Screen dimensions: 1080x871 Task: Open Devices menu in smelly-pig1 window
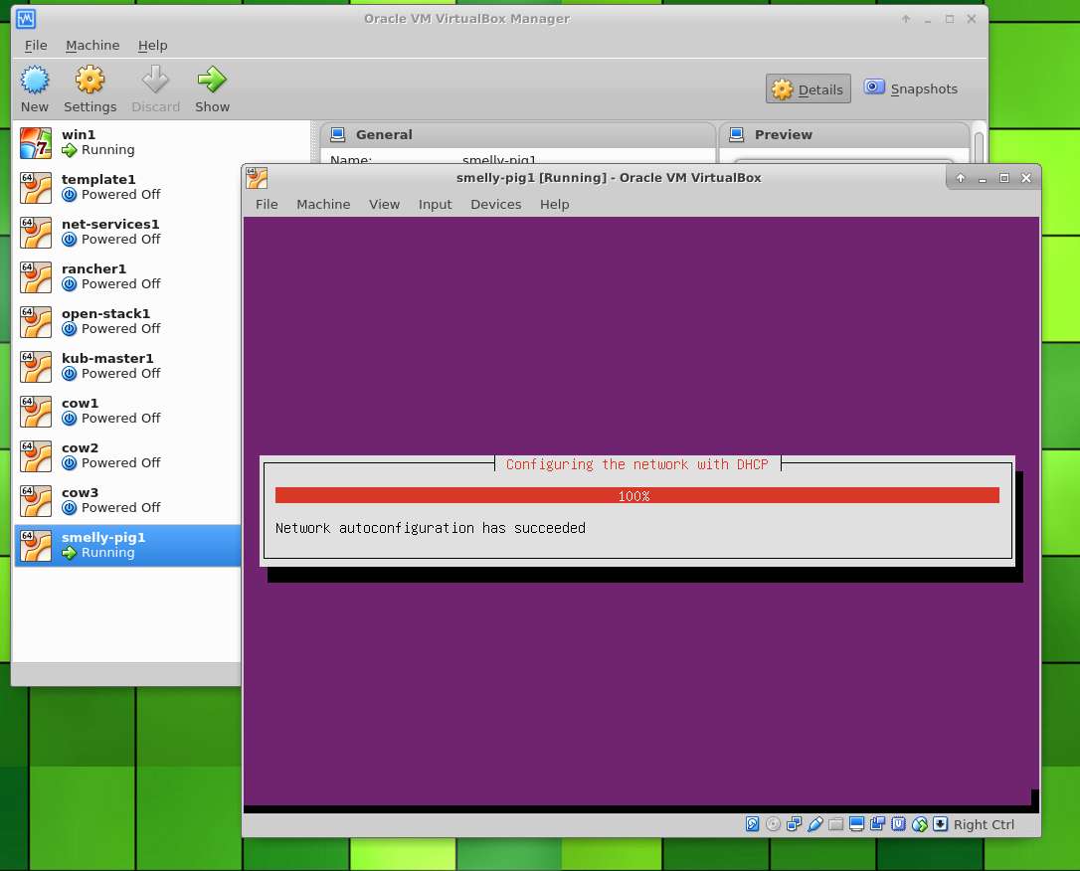point(495,205)
